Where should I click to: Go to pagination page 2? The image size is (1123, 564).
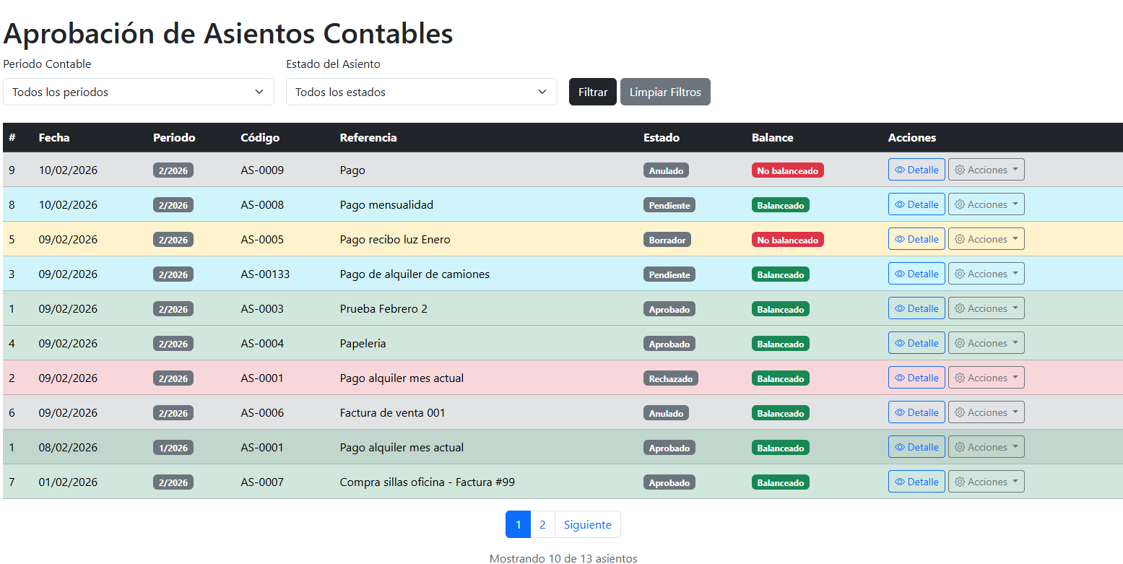click(542, 524)
